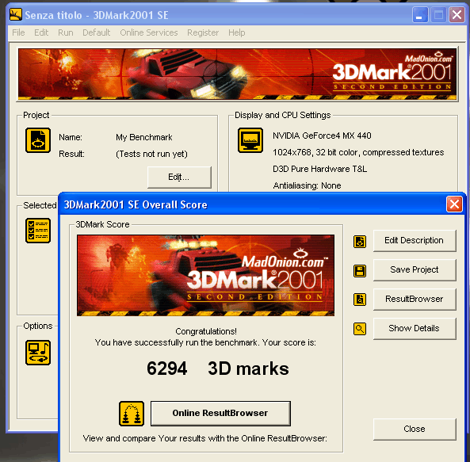Click the NVIDIA GeForce4 MX 440 text
Viewport: 470px width, 462px height.
coord(322,136)
